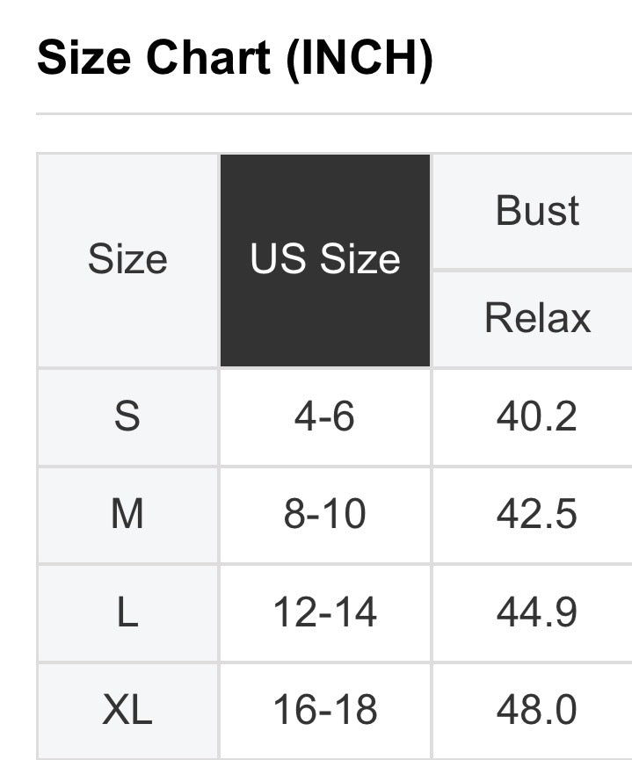Viewport: 632px width, 760px height.
Task: Click the word (INCH) in the title
Action: click(x=361, y=60)
